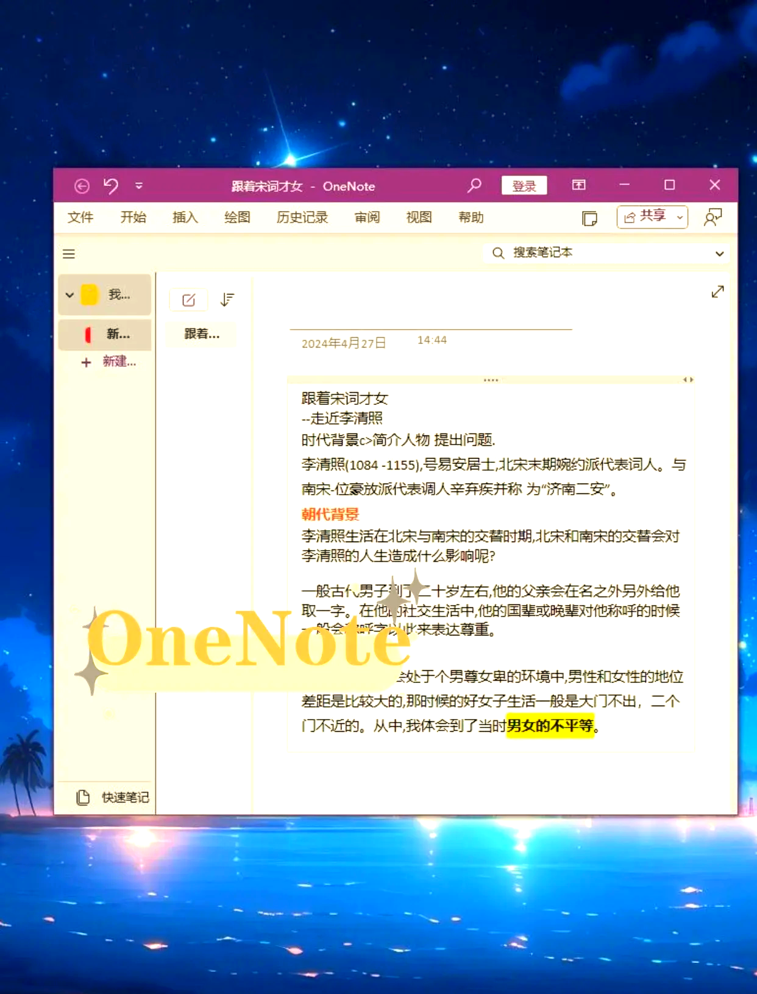Click the sticky notes feed icon
This screenshot has height=994, width=757.
coord(589,218)
